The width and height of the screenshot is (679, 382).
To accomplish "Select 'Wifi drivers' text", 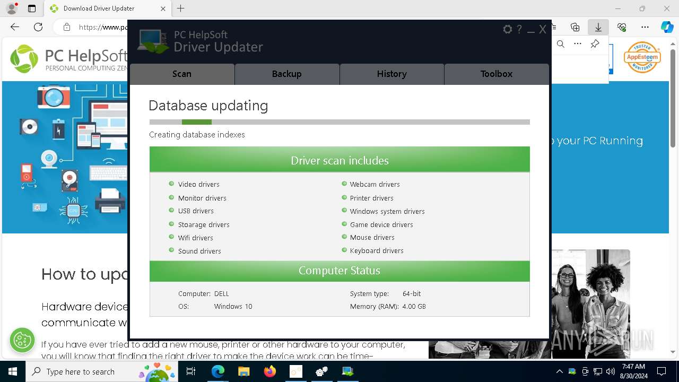I will [x=196, y=238].
